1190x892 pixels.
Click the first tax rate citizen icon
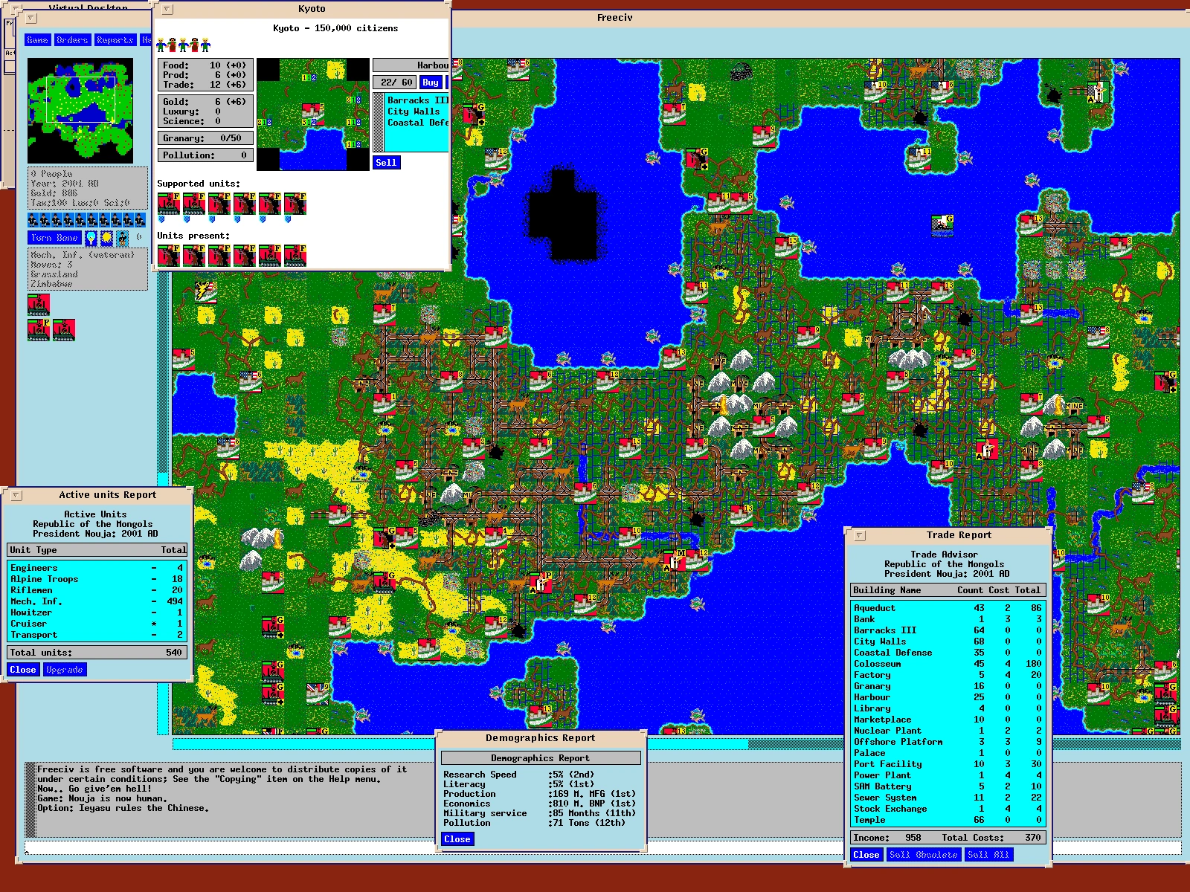33,220
